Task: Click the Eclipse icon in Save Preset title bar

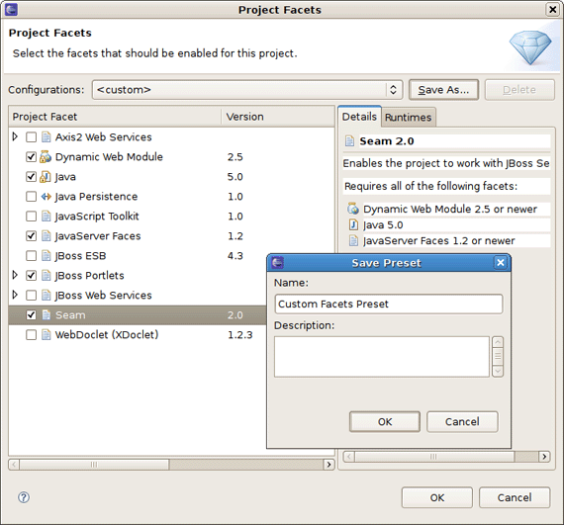Action: pos(277,263)
